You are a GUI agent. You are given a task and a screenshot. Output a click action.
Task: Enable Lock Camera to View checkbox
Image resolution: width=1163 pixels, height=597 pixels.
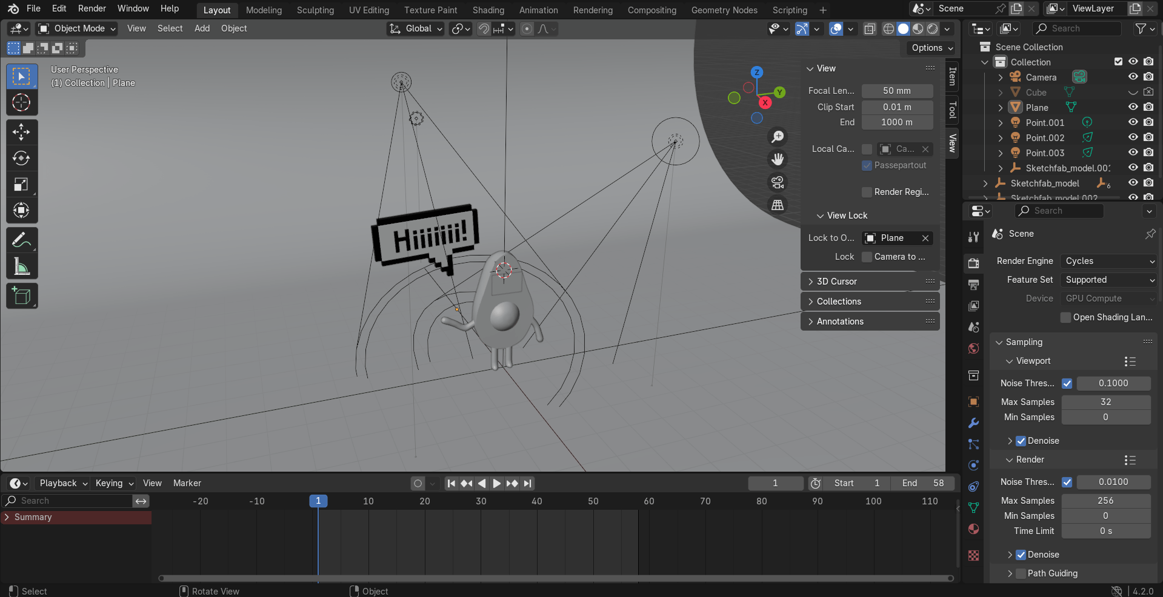pyautogui.click(x=867, y=257)
